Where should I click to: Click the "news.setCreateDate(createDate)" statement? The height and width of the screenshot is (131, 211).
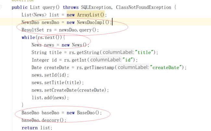click(x=70, y=90)
